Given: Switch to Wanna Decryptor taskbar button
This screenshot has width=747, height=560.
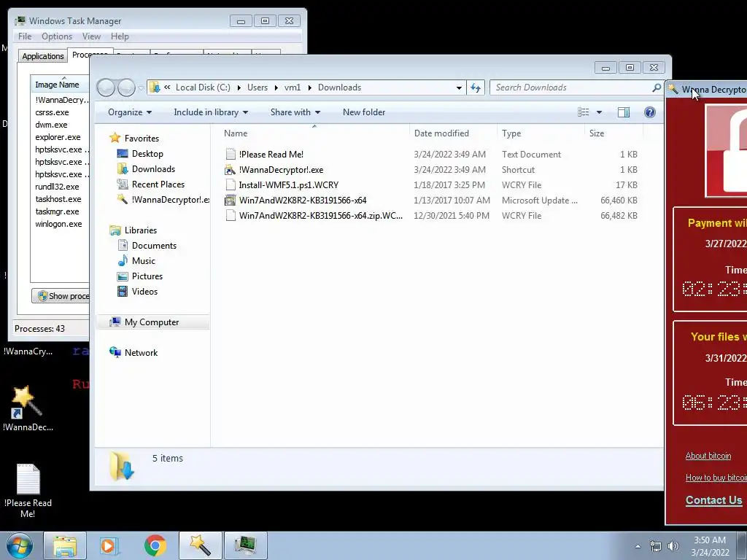Looking at the screenshot, I should [x=200, y=545].
